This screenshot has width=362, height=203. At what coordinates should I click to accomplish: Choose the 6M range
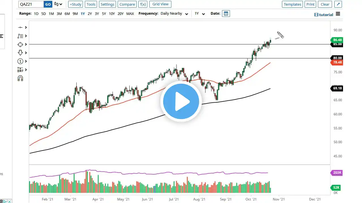[67, 14]
